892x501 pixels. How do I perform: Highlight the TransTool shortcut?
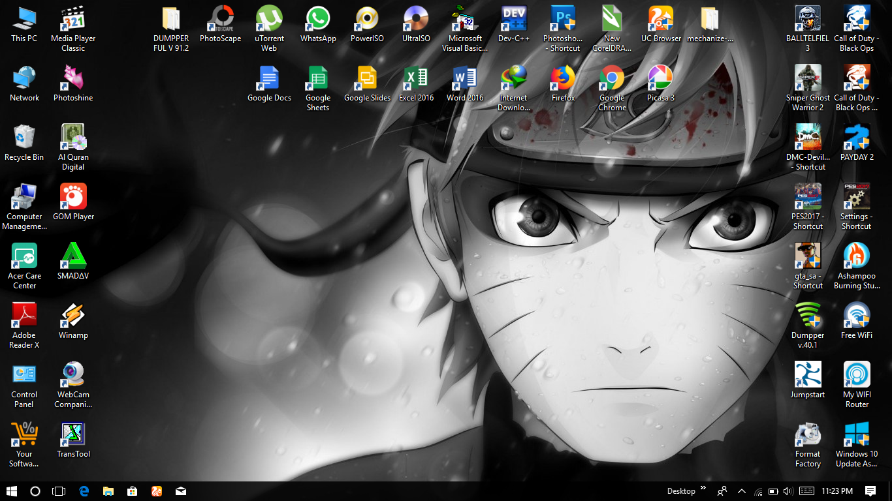coord(73,434)
